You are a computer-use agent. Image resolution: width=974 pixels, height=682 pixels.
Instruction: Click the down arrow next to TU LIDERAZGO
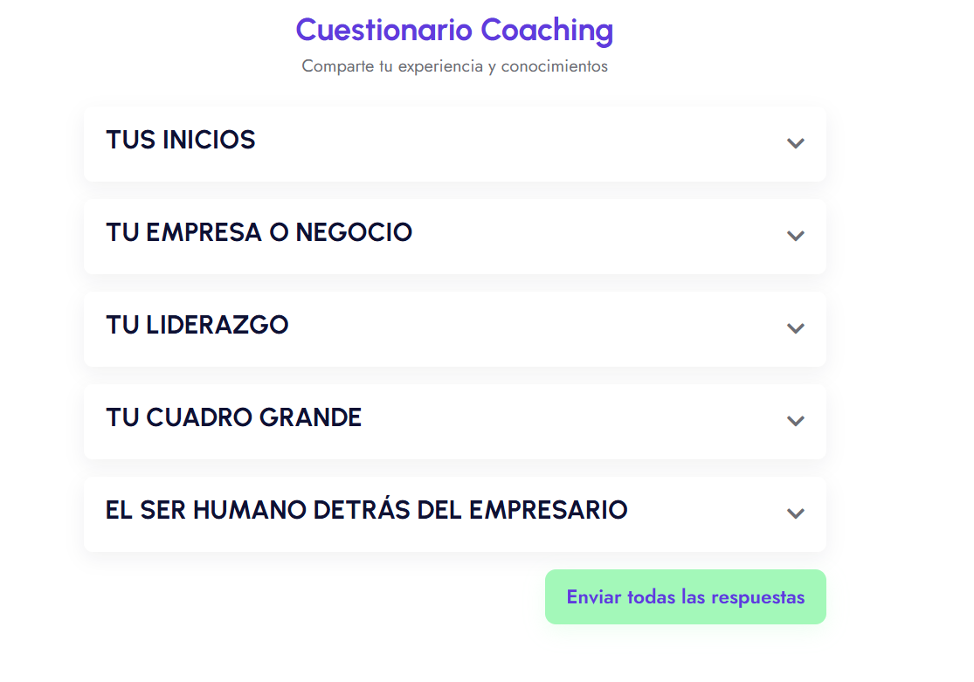[x=795, y=328]
